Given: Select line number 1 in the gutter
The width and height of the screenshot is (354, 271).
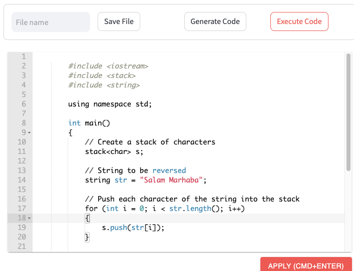Looking at the screenshot, I should pos(23,56).
